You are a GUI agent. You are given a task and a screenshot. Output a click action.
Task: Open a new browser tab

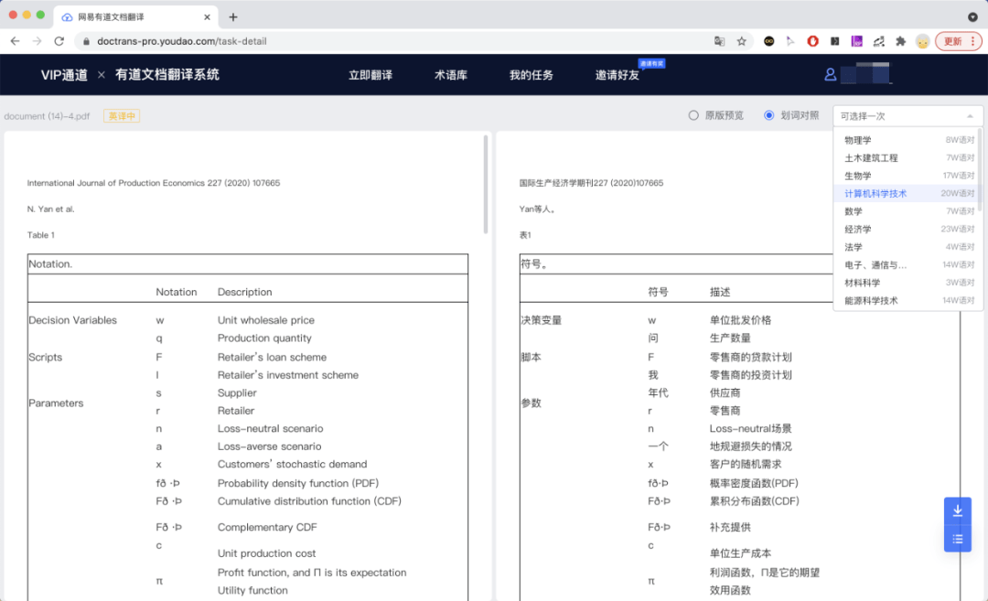pos(233,17)
